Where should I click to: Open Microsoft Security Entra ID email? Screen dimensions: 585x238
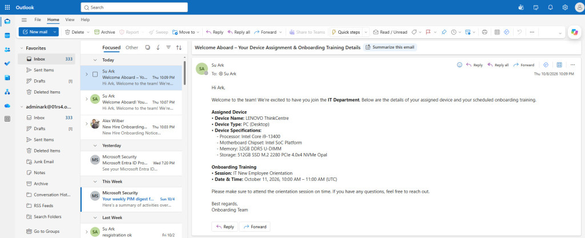[131, 163]
